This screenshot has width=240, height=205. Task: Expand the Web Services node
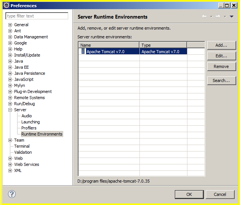pyautogui.click(x=10, y=164)
